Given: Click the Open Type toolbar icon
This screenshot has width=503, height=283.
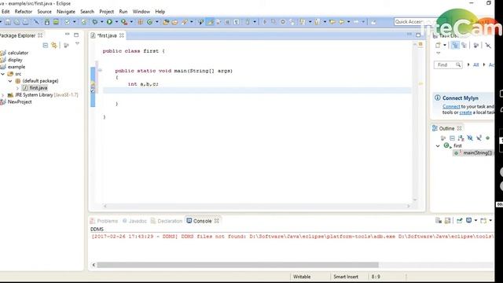Looking at the screenshot, I should [166, 22].
